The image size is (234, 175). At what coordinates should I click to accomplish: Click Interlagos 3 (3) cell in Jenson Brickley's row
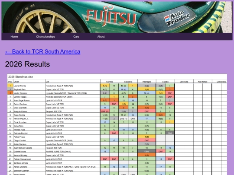[x=146, y=155]
